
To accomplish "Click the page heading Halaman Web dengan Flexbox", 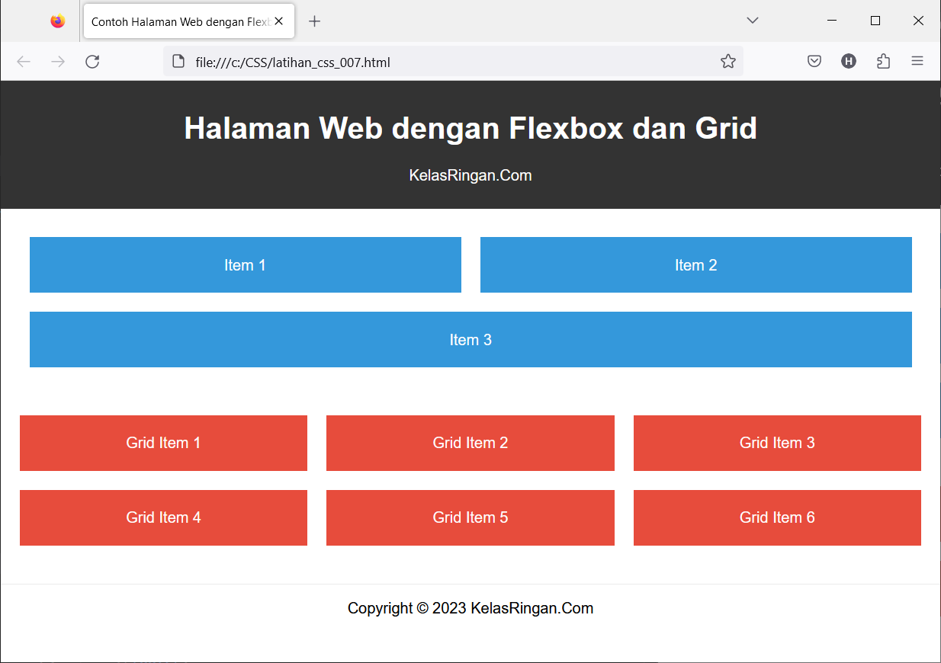I will tap(470, 128).
